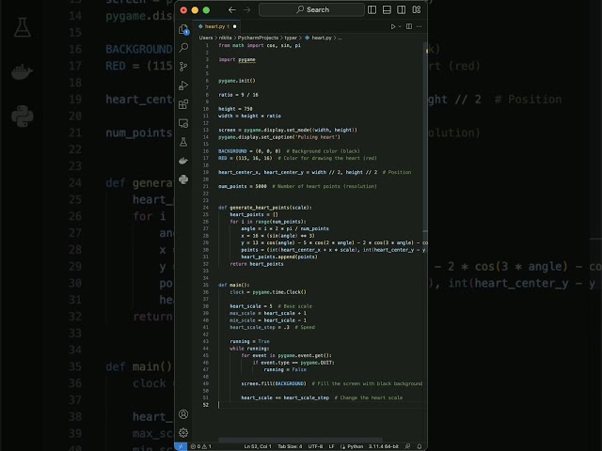Click line number 35 in the gutter
Screen dimensions: 602x451
click(x=206, y=285)
